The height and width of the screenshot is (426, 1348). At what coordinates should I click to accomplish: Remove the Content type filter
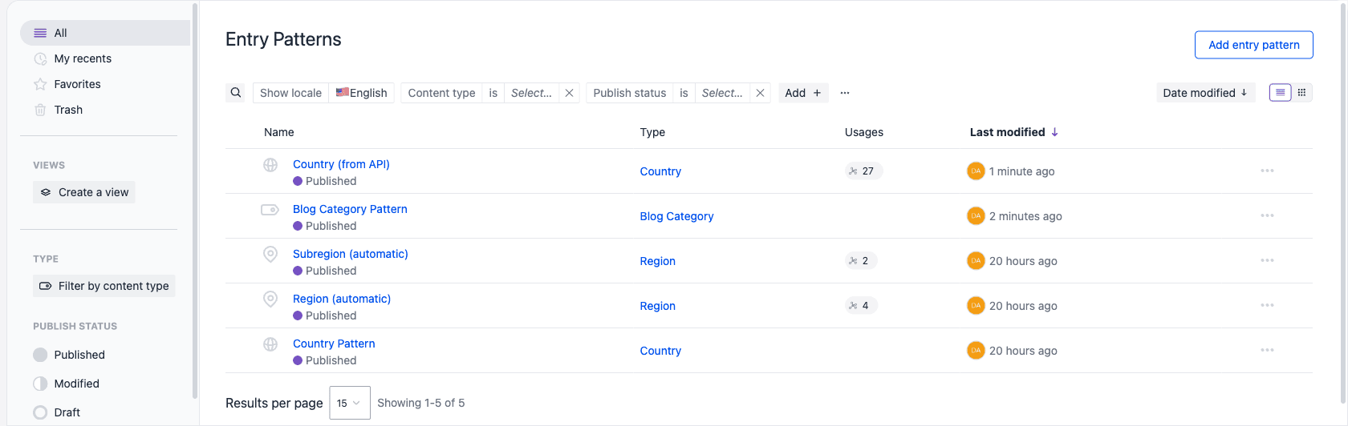tap(570, 93)
